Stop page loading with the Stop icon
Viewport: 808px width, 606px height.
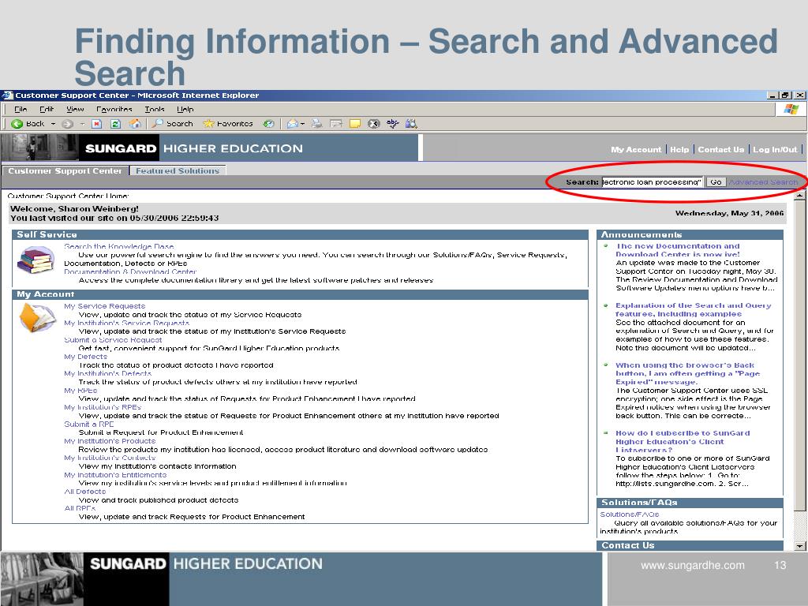[97, 124]
